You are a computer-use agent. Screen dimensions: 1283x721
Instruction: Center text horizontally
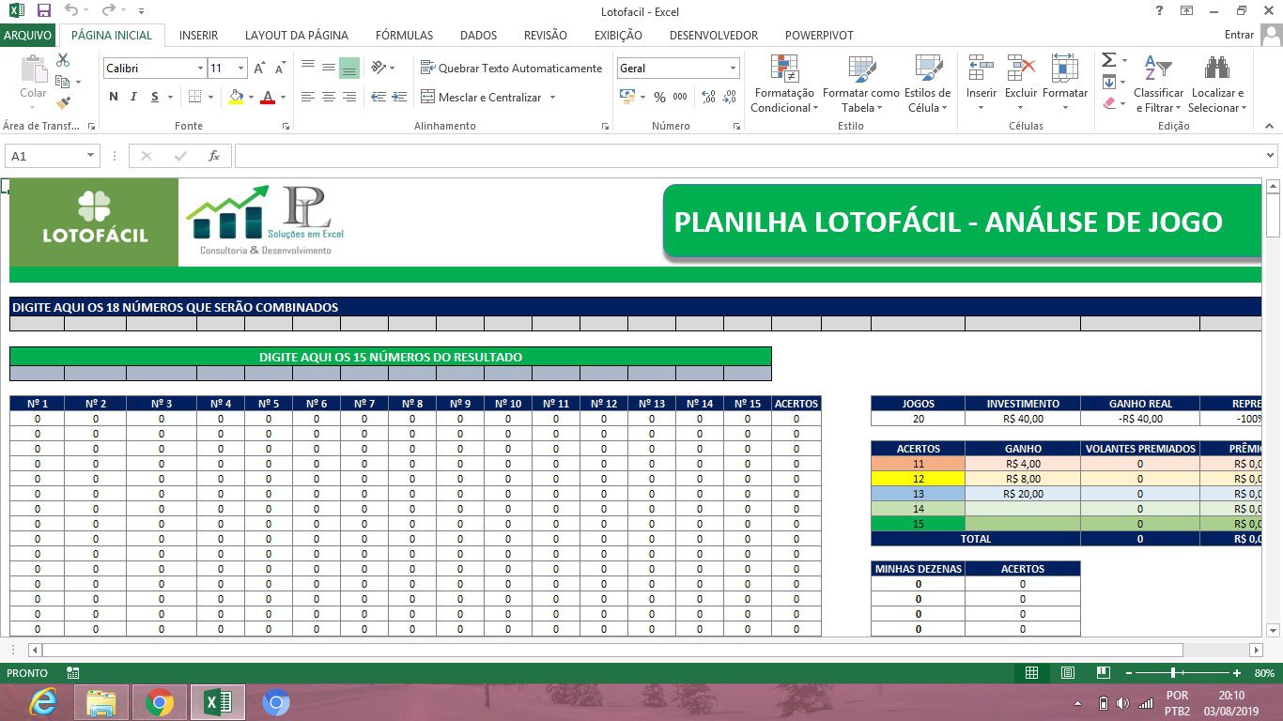[329, 97]
